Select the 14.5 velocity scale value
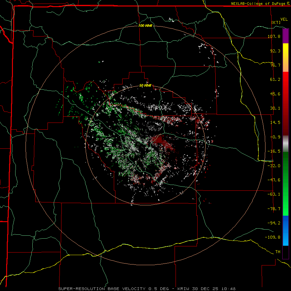 tap(275, 123)
